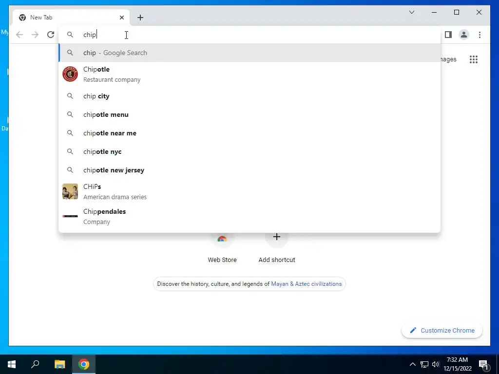Click Chrome icon in taskbar

click(84, 364)
